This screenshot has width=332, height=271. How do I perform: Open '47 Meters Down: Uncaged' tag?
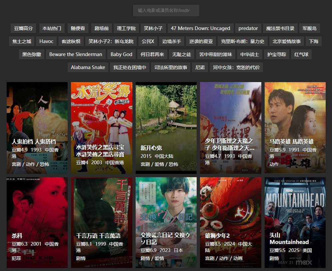coord(200,28)
